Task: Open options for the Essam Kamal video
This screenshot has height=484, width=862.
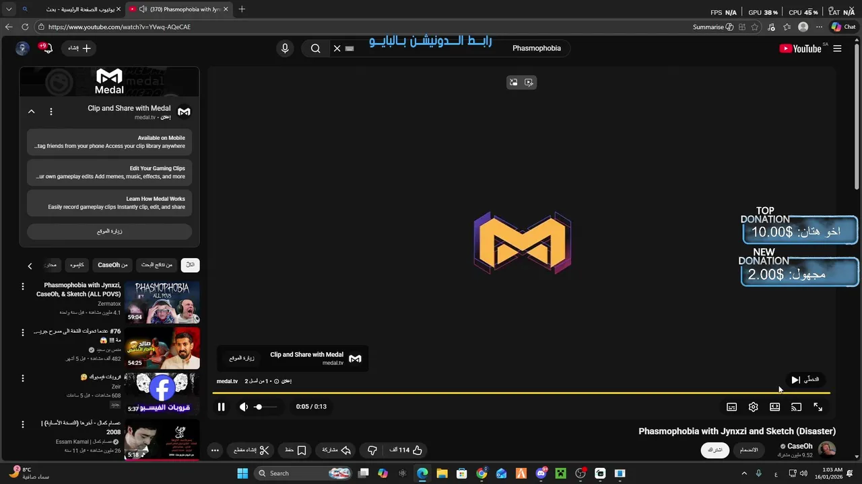Action: [x=22, y=424]
